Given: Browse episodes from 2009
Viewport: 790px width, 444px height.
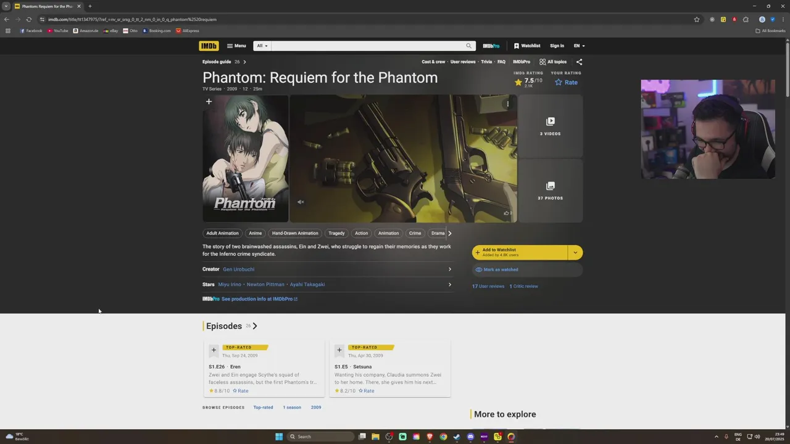Looking at the screenshot, I should pyautogui.click(x=316, y=408).
